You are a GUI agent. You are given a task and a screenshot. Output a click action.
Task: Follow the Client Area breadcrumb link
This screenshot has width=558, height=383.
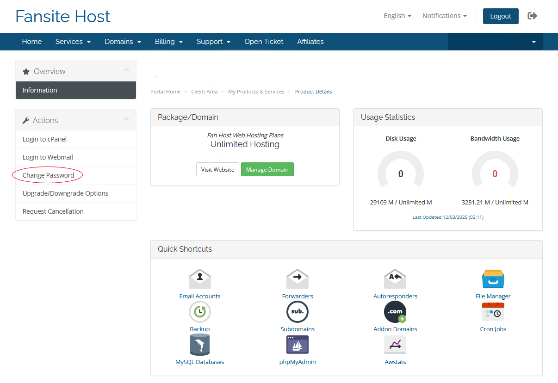(204, 92)
